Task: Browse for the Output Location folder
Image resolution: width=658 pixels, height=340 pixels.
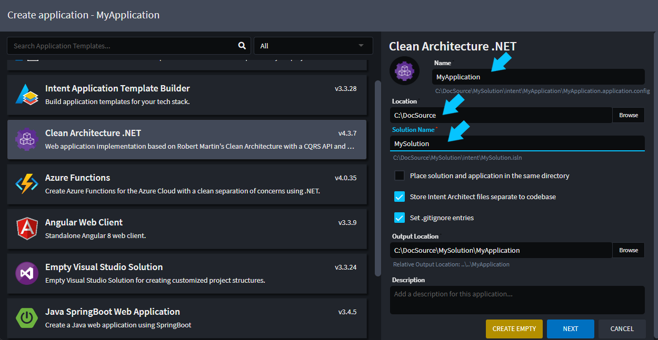Action: coord(629,250)
